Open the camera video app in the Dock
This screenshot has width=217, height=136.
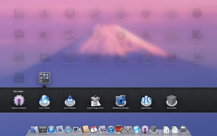coord(77,129)
